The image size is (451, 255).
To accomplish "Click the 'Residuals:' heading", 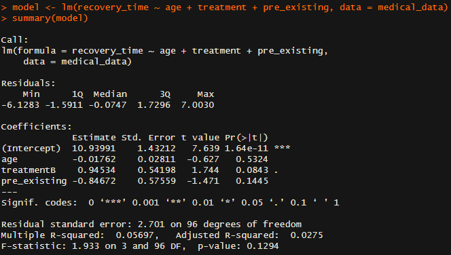I will coord(29,83).
